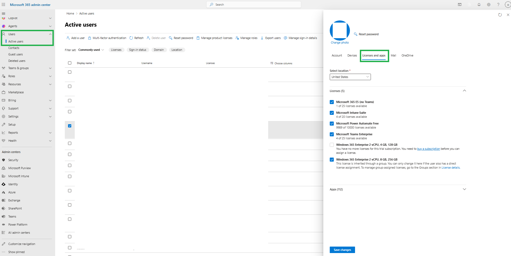Click Add a user in the toolbar
Image resolution: width=511 pixels, height=256 pixels.
pos(76,38)
